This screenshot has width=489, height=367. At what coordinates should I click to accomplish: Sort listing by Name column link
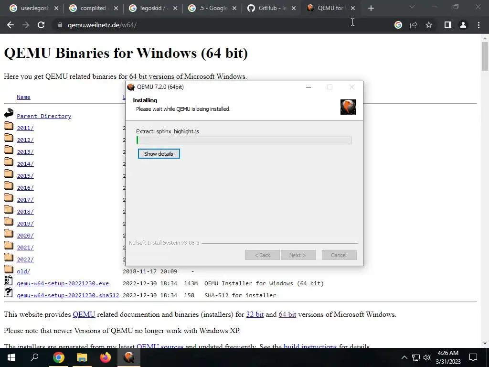tap(23, 97)
